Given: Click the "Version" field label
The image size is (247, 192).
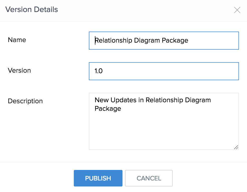Looking at the screenshot, I should click(19, 70).
